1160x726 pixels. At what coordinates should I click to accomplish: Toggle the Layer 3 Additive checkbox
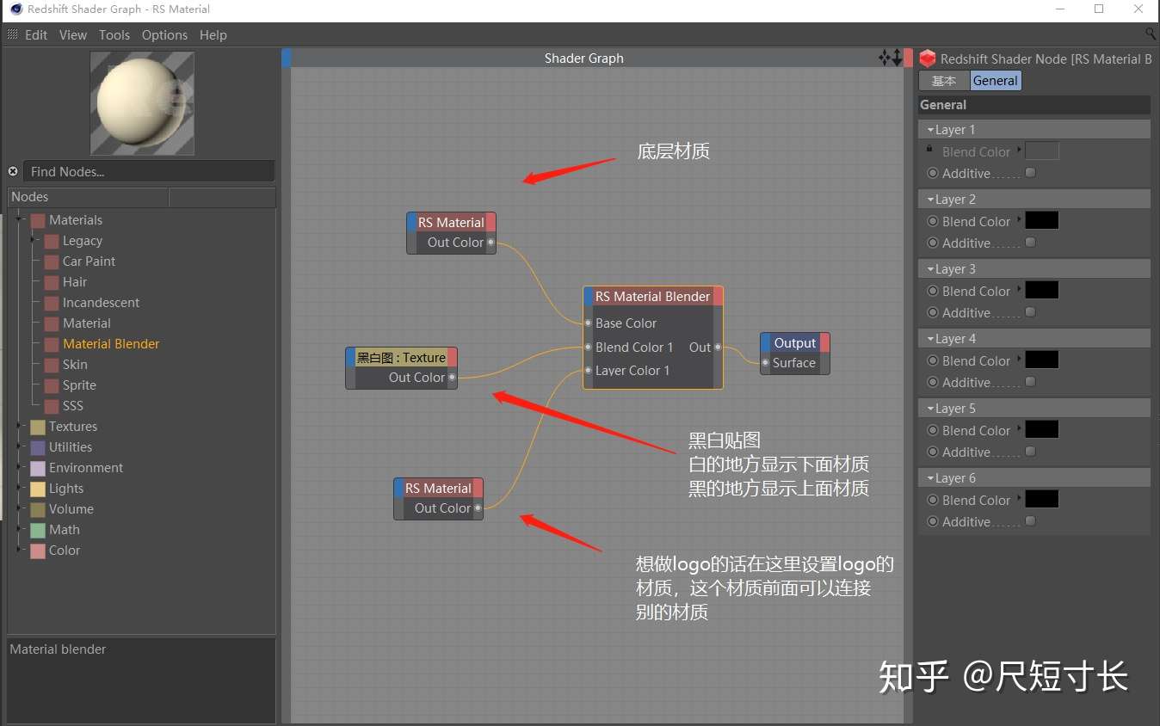click(1031, 311)
